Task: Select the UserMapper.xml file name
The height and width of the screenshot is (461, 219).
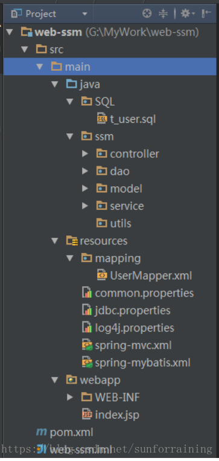Action: point(151,276)
